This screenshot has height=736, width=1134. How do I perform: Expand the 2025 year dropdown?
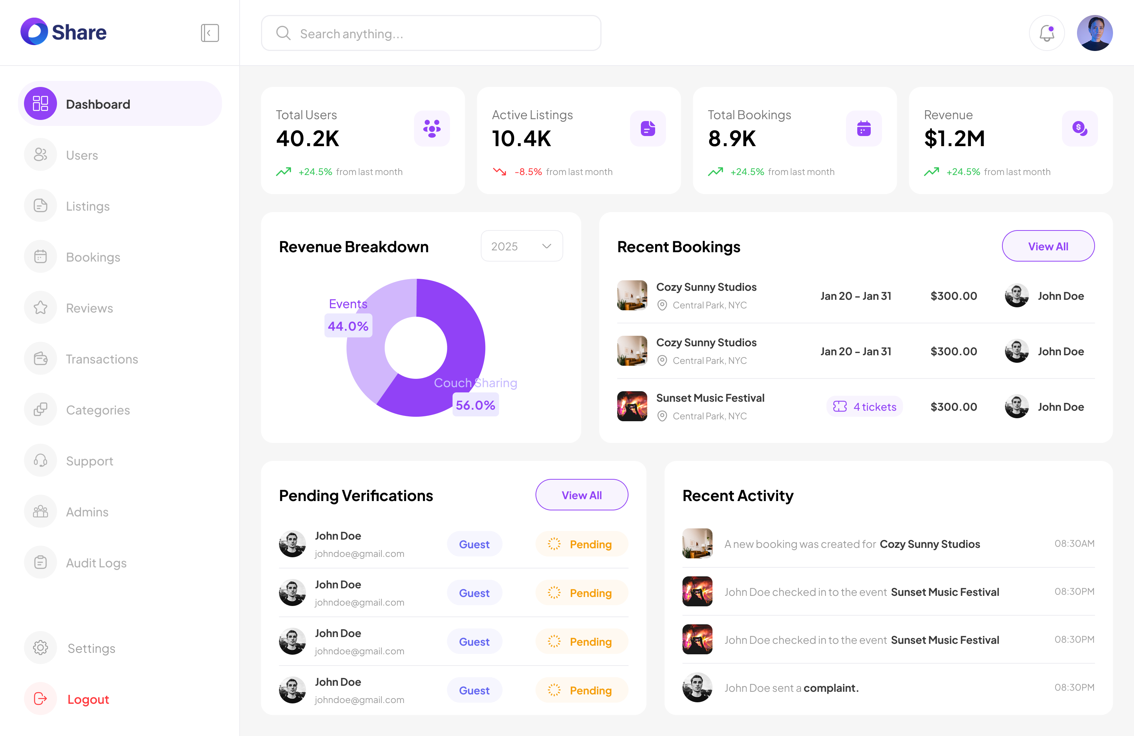pyautogui.click(x=521, y=246)
